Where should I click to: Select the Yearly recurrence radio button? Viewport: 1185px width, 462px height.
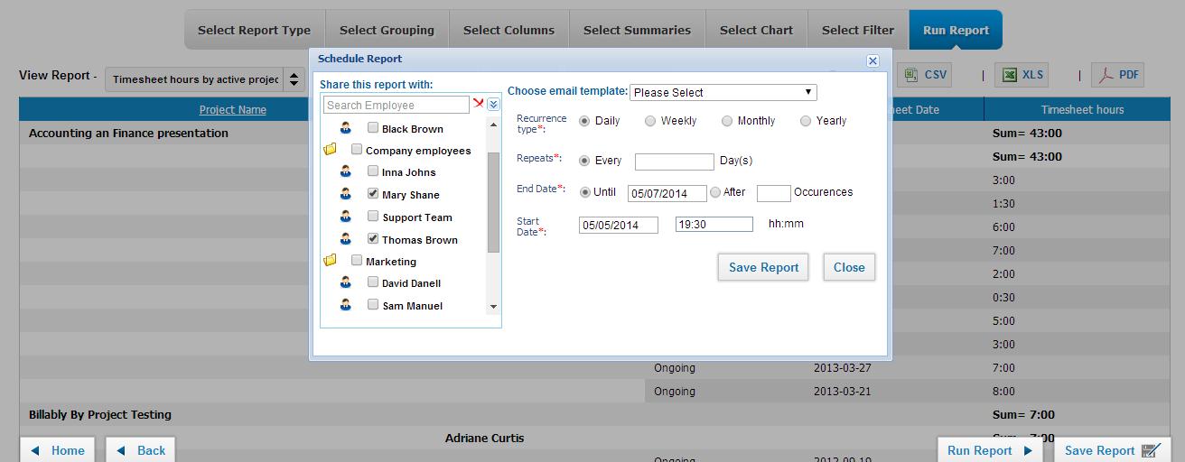pyautogui.click(x=806, y=121)
